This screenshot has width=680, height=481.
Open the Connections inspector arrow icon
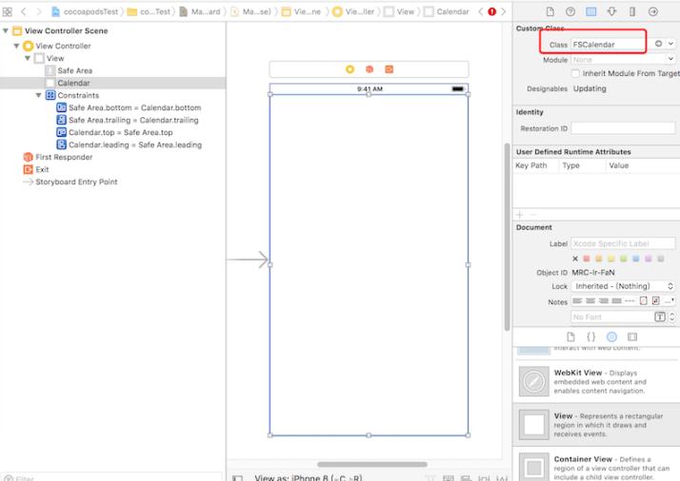[653, 11]
